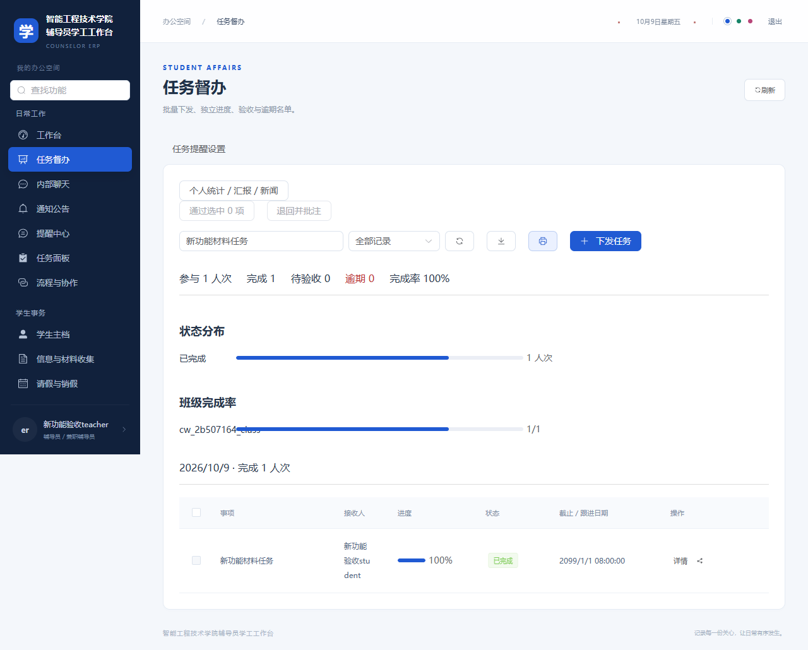Select the blue theme color dot
Viewport: 808px width, 650px height.
727,21
